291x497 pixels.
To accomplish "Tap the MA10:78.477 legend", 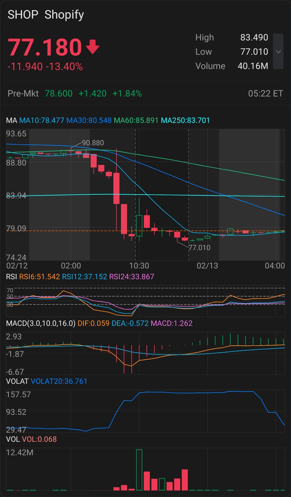I will 42,120.
